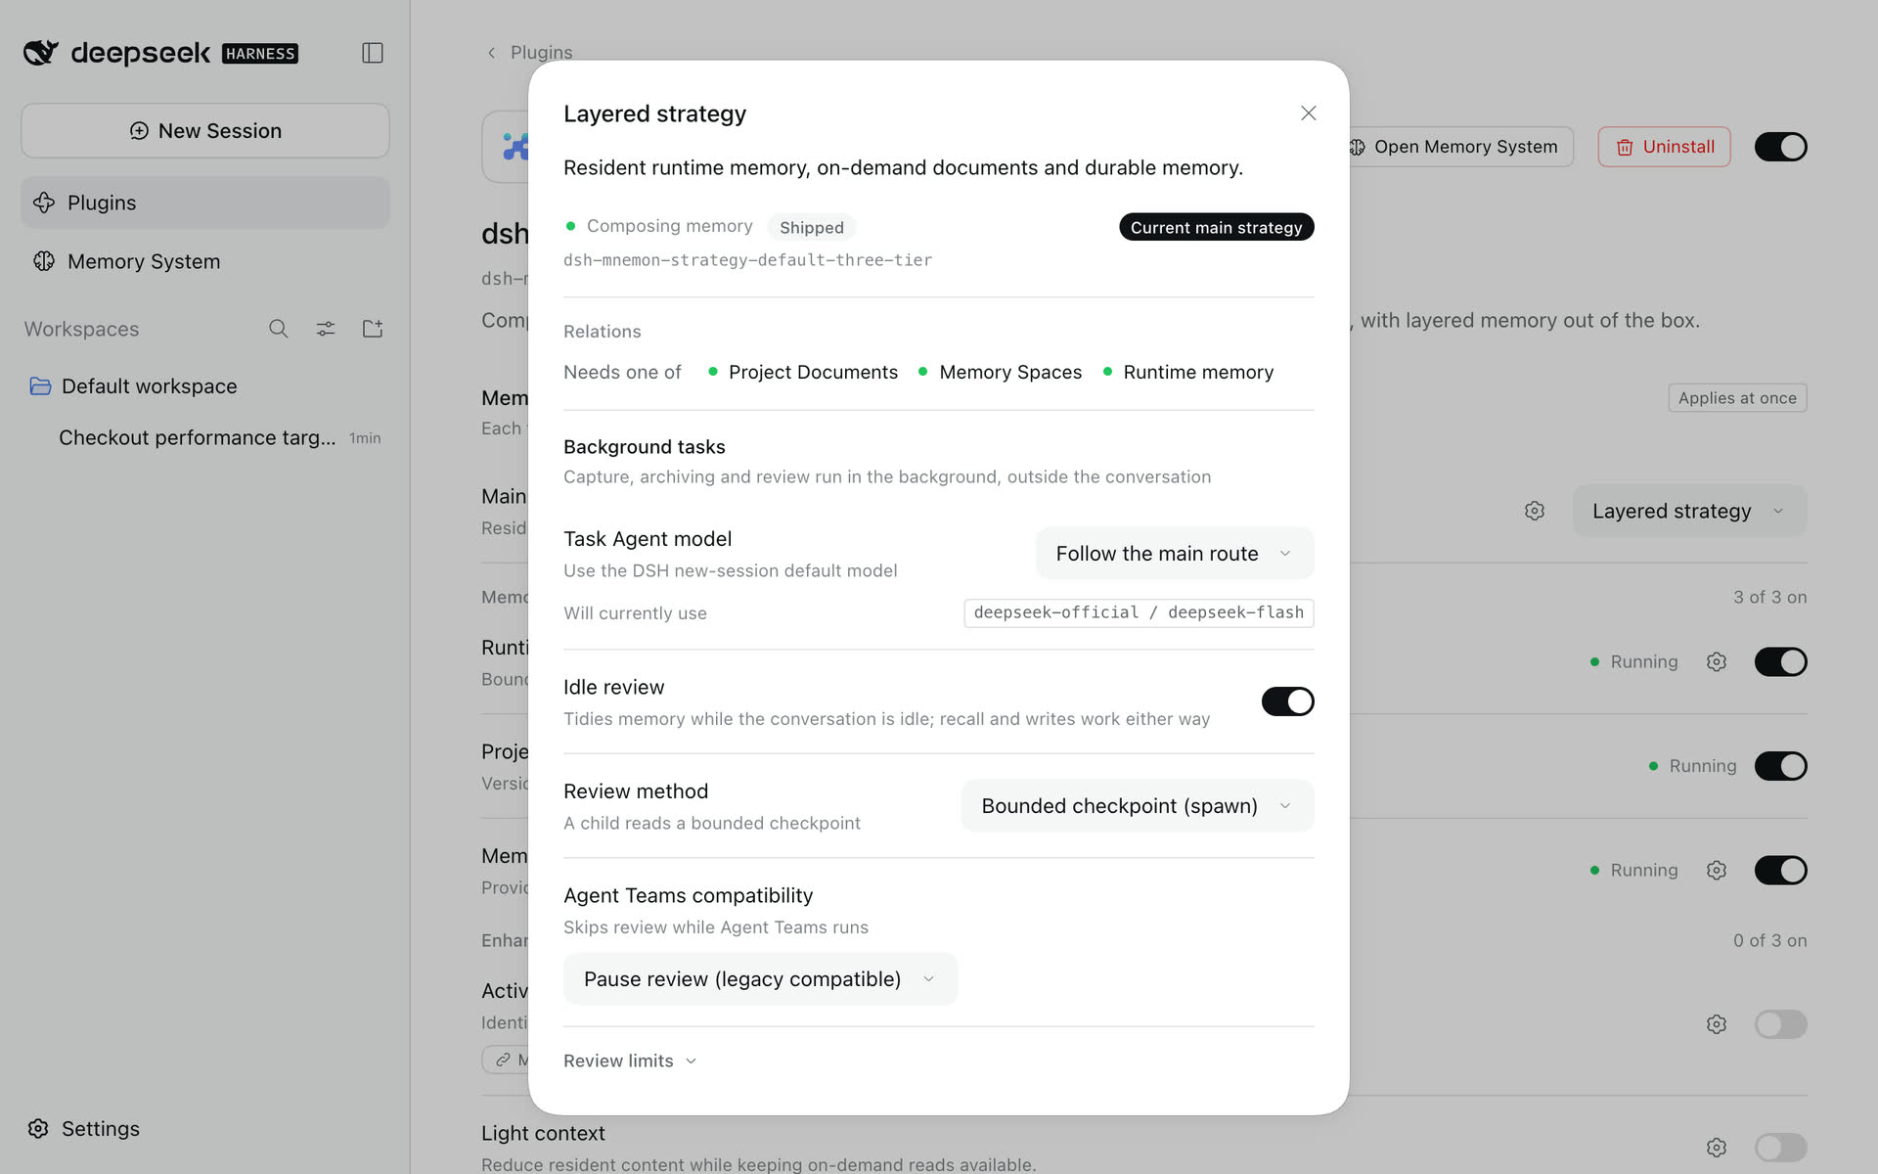
Task: Click Open Memory System button
Action: 1455,147
